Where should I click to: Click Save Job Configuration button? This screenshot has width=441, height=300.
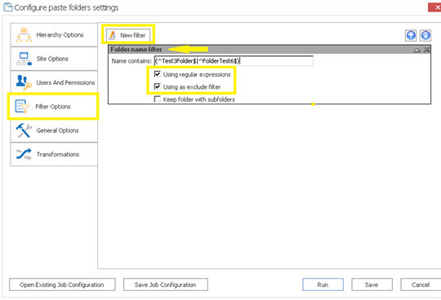[166, 285]
